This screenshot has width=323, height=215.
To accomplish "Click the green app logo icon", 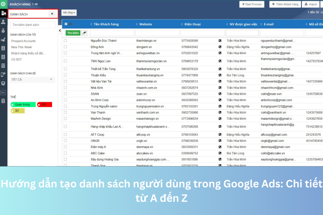I will [x=3, y=4].
